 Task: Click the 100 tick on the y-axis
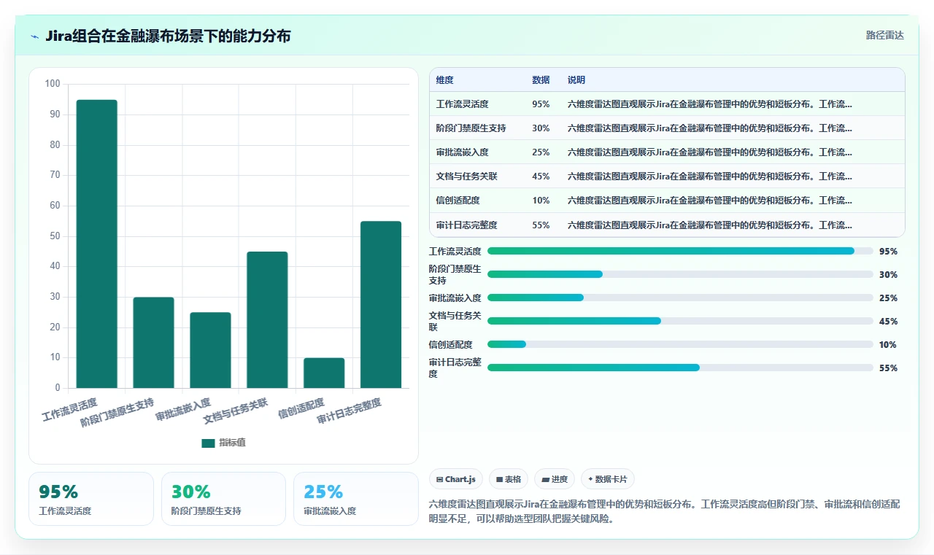coord(53,84)
